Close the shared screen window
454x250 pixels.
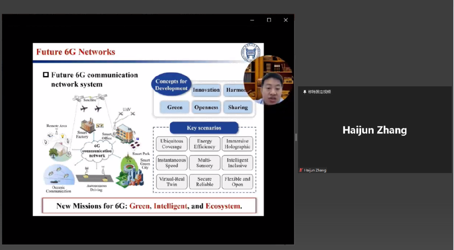coord(286,20)
